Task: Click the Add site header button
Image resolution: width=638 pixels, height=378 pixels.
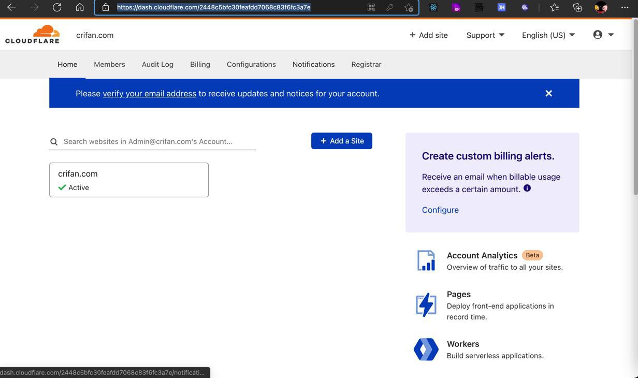Action: click(428, 35)
